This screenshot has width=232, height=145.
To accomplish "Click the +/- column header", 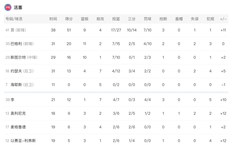I will 223,19.
